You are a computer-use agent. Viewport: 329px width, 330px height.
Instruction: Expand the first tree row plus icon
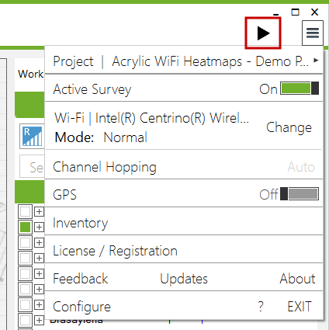pyautogui.click(x=39, y=212)
